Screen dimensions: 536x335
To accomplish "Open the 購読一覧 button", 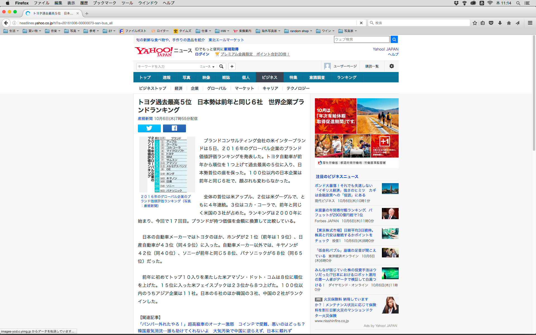I will [372, 66].
